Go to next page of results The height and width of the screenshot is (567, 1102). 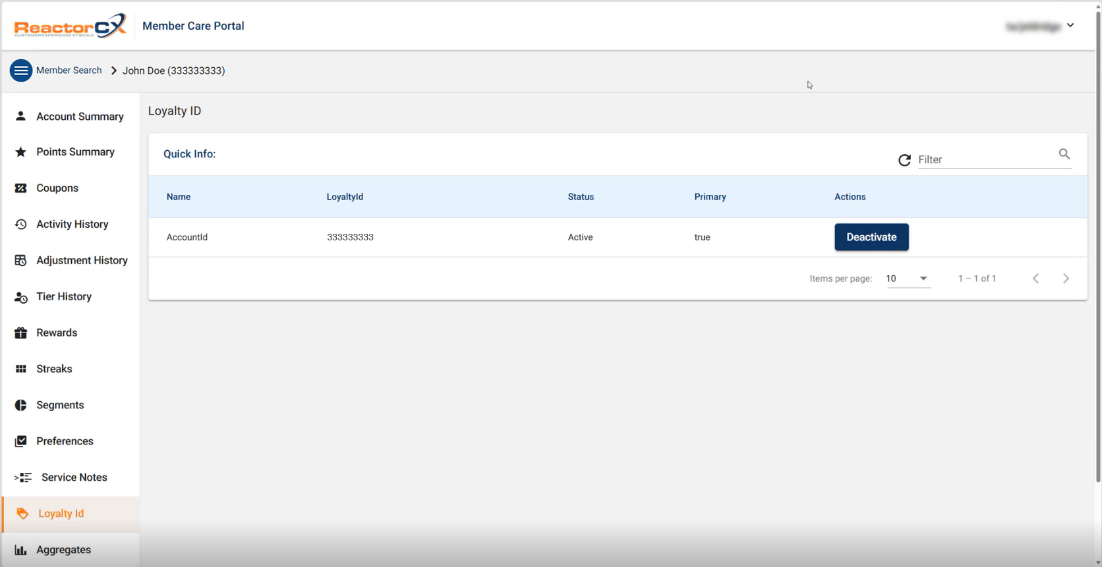pos(1066,279)
